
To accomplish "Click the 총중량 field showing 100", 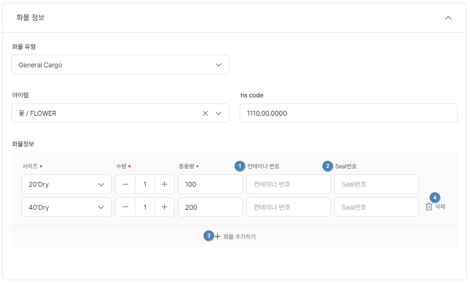I will (x=210, y=184).
